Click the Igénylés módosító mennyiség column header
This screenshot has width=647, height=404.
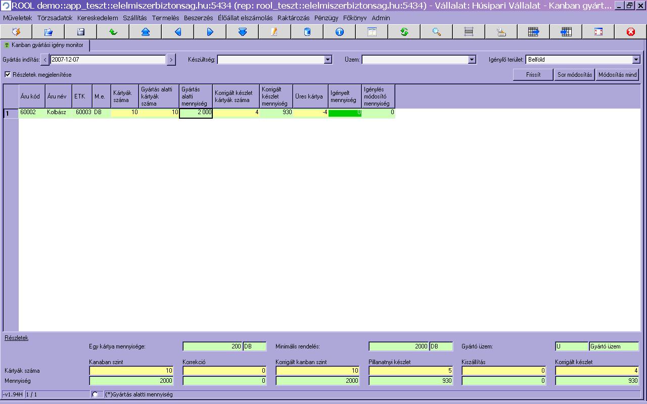[378, 96]
